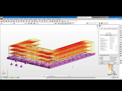Open the Results menu
Screen dimensions: 122x91
click(x=30, y=19)
